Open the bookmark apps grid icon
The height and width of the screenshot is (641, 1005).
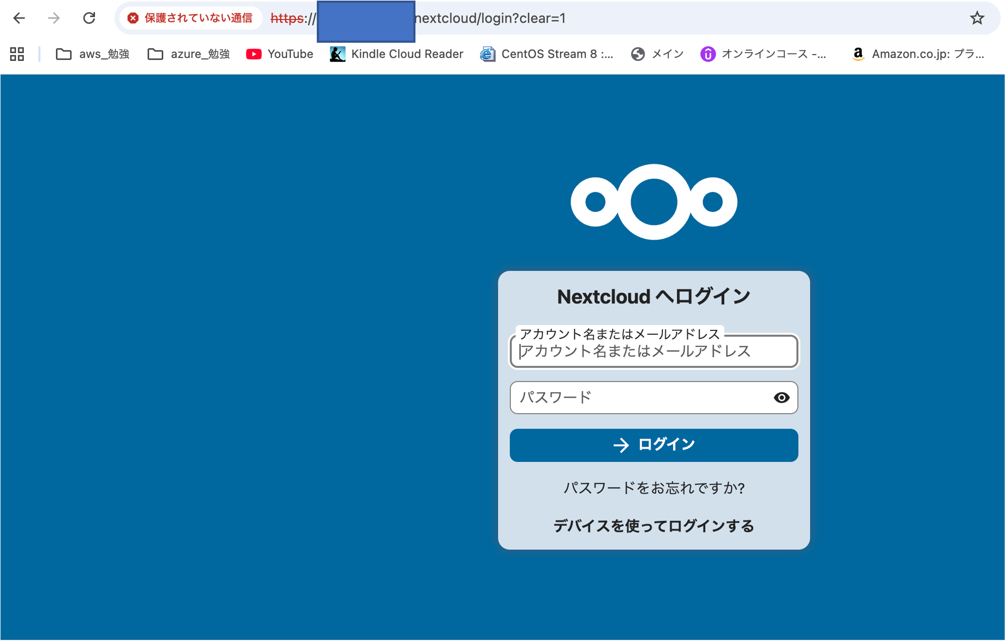pos(17,54)
